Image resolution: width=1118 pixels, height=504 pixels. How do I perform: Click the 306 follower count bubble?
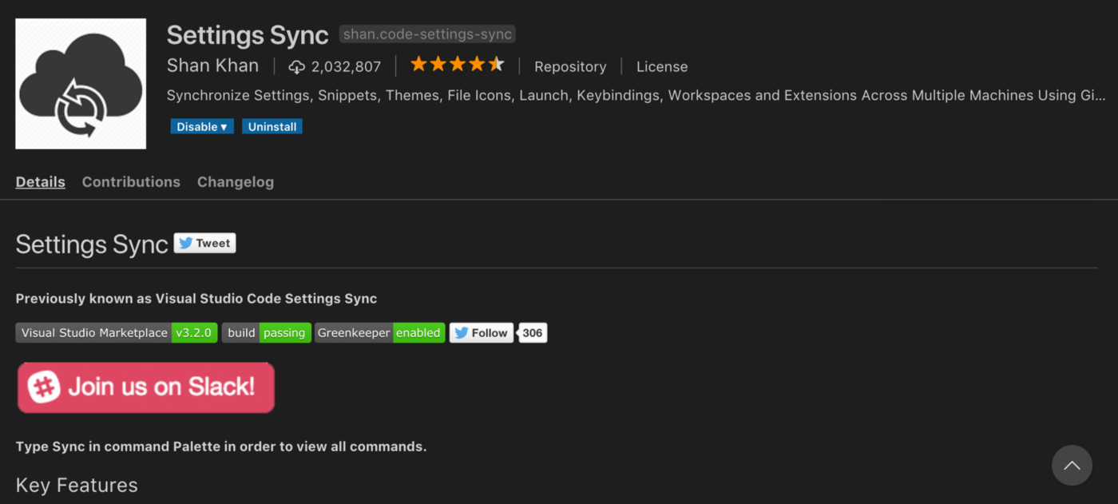(533, 333)
